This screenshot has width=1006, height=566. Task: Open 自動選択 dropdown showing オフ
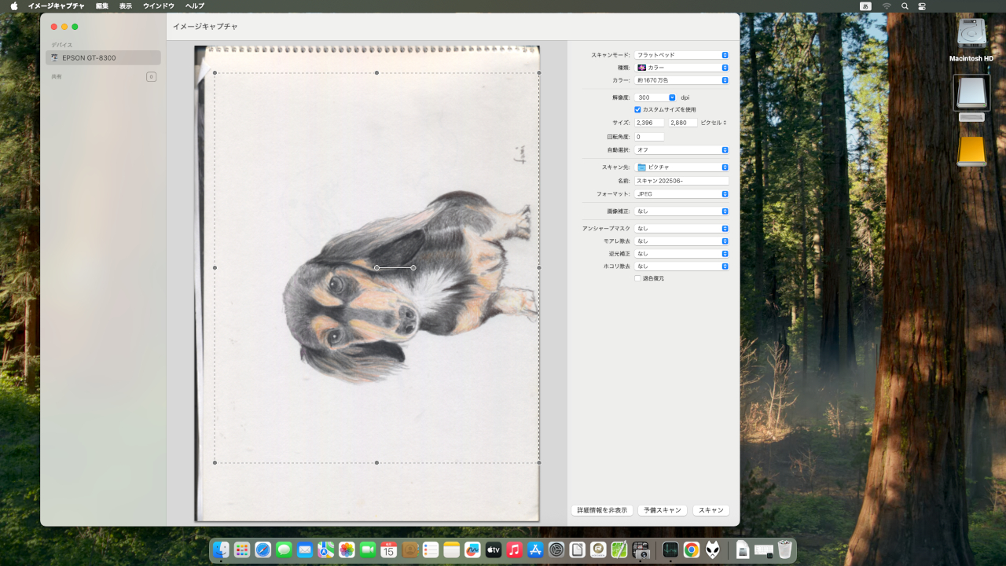pyautogui.click(x=681, y=149)
